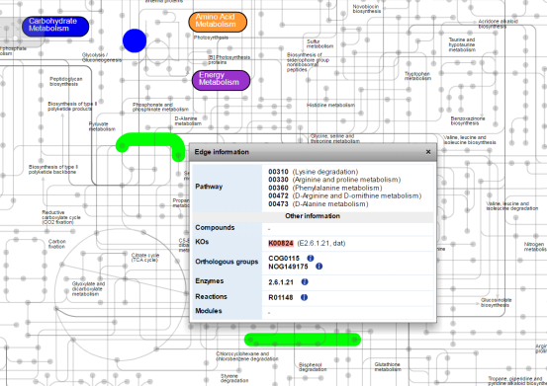547x386 pixels.
Task: Click Valine, leucine and isoleucine degradation label
Action: [511, 205]
